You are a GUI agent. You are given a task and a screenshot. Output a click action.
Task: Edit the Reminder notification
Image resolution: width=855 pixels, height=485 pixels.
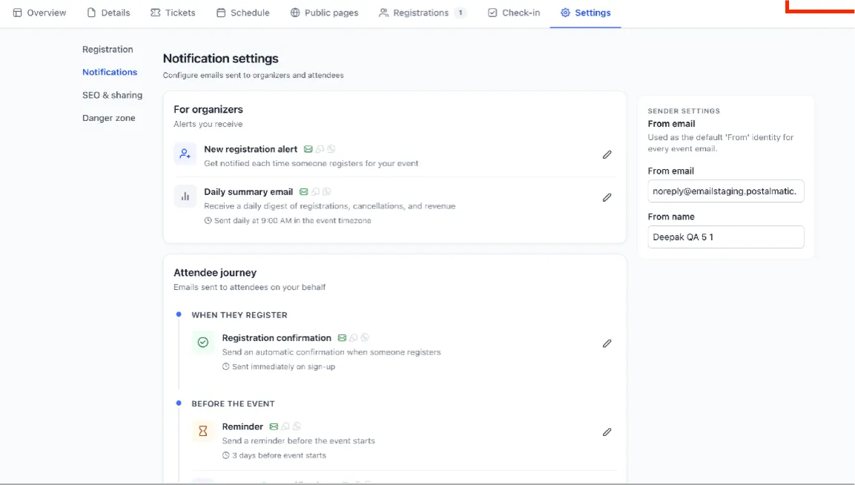pos(607,432)
